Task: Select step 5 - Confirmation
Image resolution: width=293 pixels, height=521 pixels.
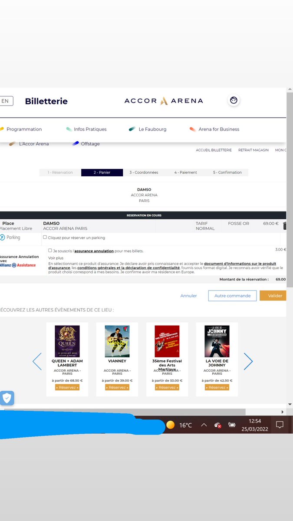Action: point(227,172)
